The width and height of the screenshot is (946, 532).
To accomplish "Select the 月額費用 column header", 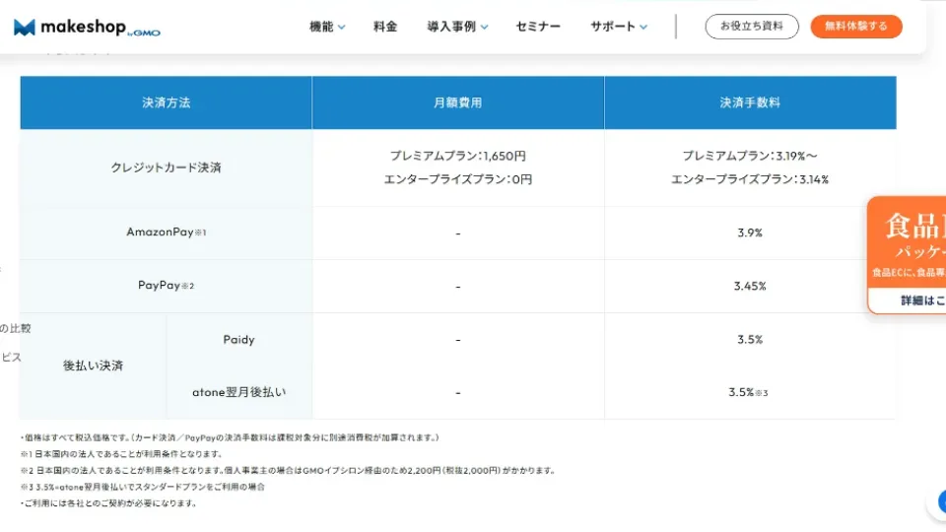I will (458, 102).
